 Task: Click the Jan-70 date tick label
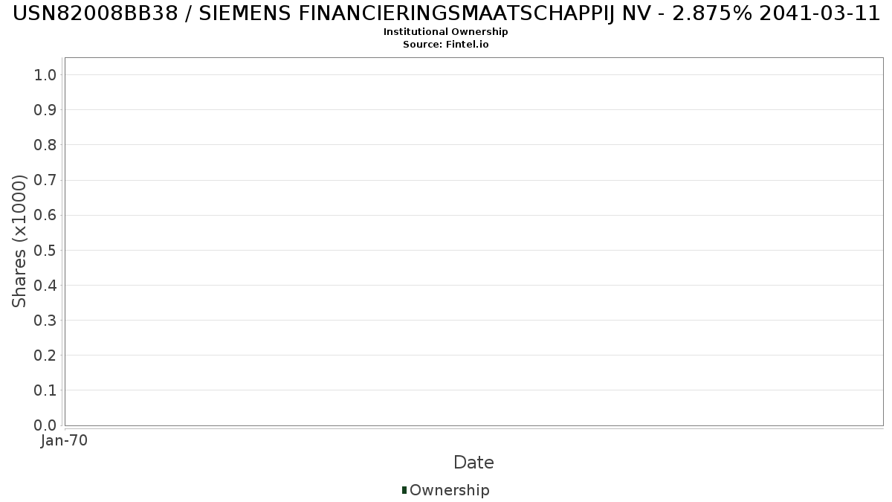click(65, 440)
